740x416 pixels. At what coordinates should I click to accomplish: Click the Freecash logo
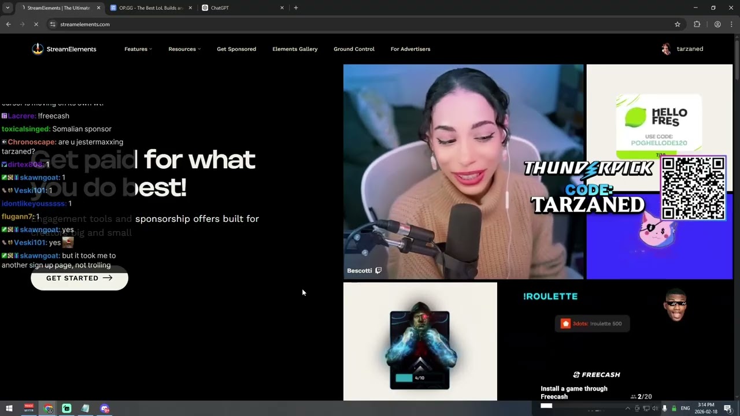tap(597, 374)
